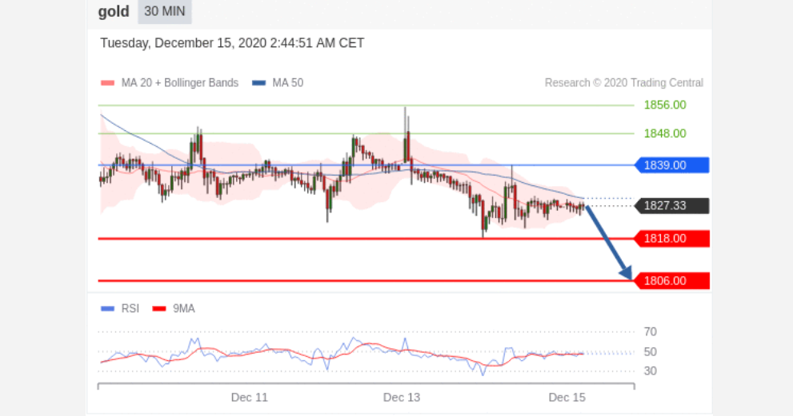Screen dimensions: 793x416
Task: Click the gold instrument title
Action: pyautogui.click(x=114, y=12)
